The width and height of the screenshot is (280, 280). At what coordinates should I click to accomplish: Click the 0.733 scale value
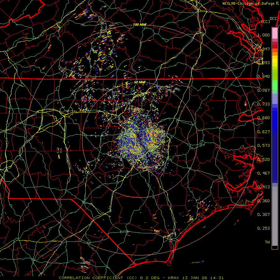[264, 104]
